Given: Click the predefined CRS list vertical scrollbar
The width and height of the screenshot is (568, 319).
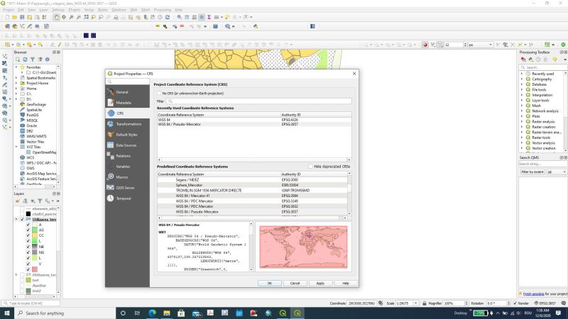Looking at the screenshot, I should point(349,194).
